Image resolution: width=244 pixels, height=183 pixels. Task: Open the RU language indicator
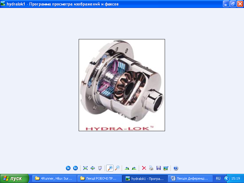pyautogui.click(x=218, y=178)
